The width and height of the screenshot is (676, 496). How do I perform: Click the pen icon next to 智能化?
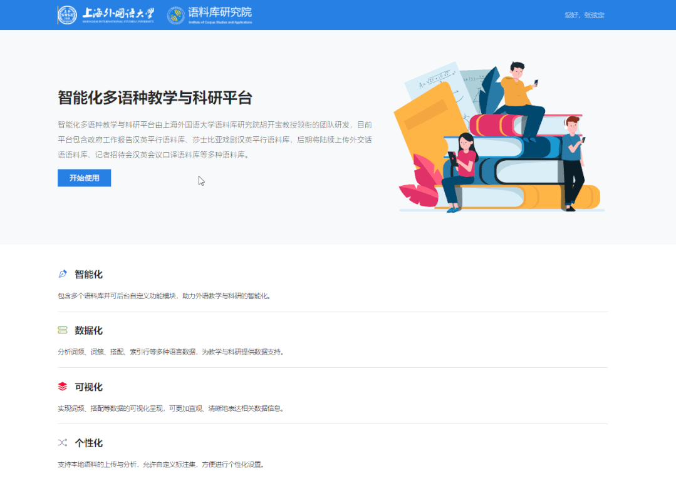point(62,273)
